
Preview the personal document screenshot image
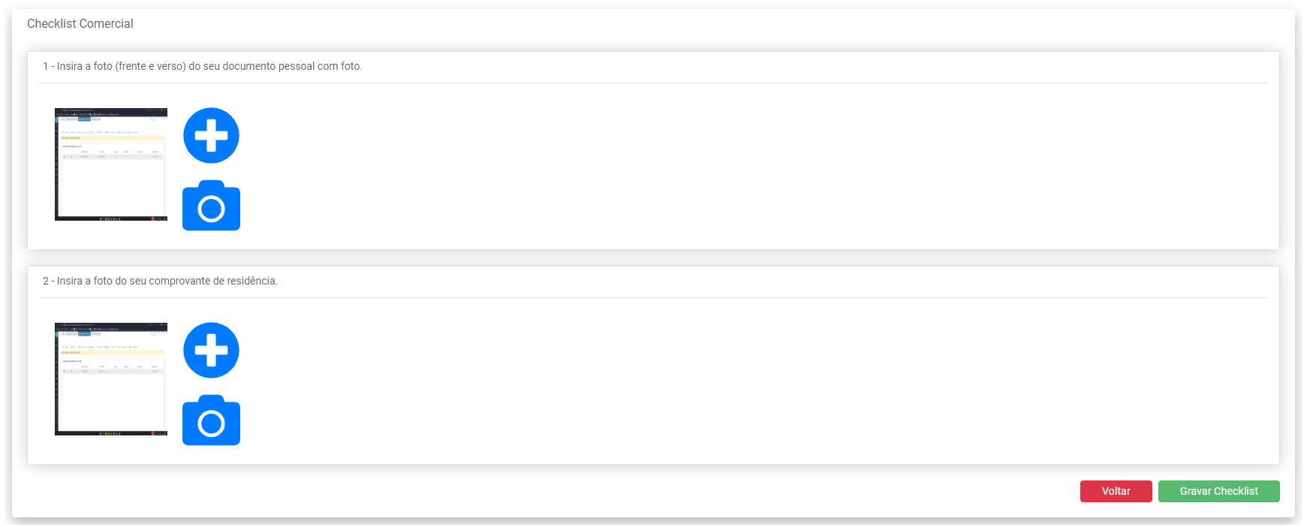click(x=111, y=164)
